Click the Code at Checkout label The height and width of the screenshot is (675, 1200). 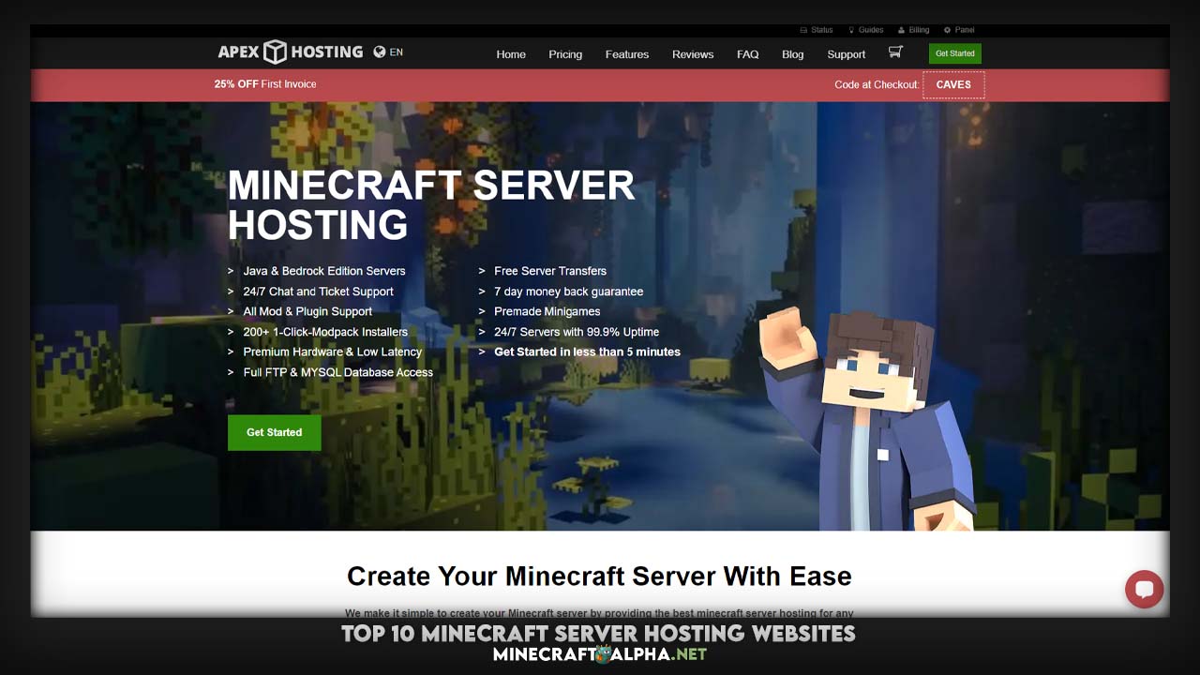point(877,84)
